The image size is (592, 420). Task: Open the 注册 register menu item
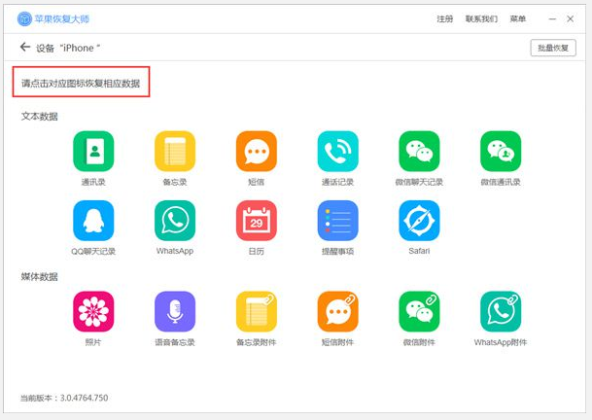click(445, 18)
